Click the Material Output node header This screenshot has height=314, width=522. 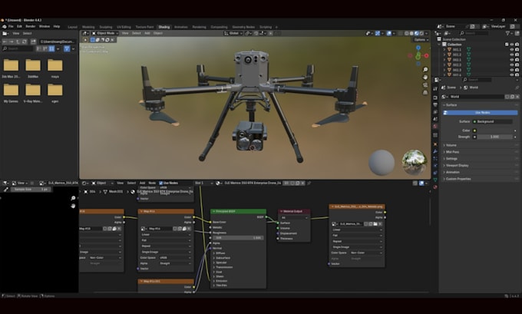pos(294,211)
